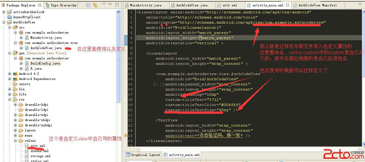Expand the Android 4.2 library node
Image resolution: width=365 pixels, height=162 pixels.
10,74
